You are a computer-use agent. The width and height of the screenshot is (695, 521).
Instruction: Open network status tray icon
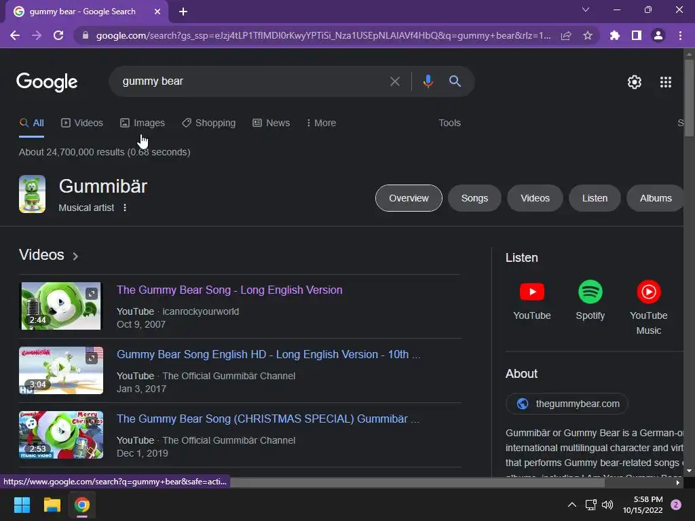590,505
